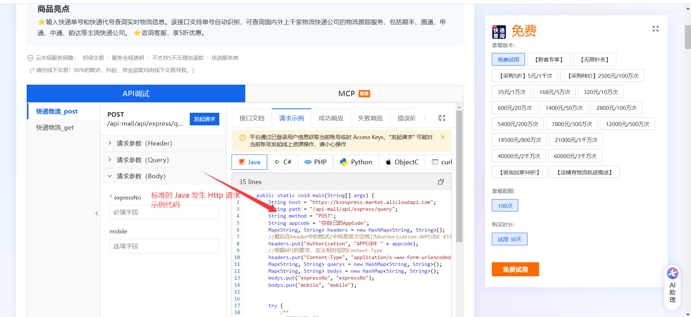Screen dimensions: 691x317
Task: Click the orange 免费试用 button
Action: [x=515, y=269]
